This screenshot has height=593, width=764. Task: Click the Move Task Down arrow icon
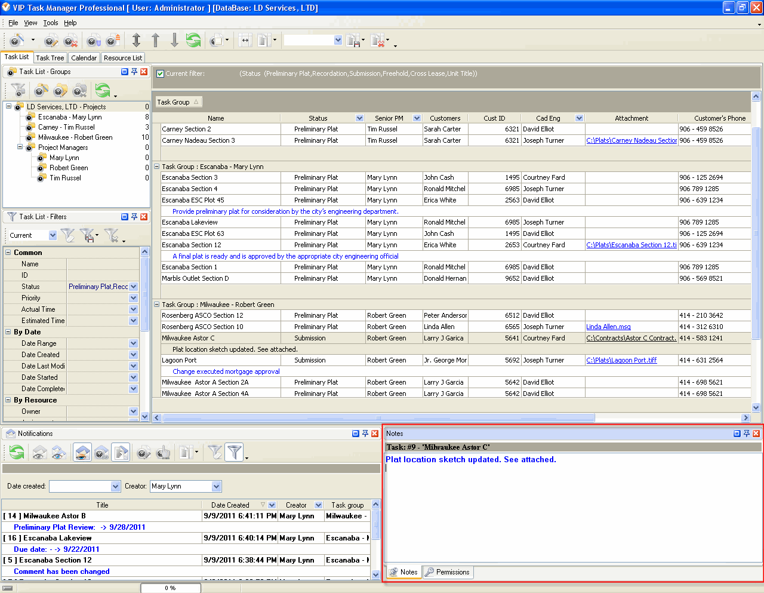pyautogui.click(x=174, y=41)
